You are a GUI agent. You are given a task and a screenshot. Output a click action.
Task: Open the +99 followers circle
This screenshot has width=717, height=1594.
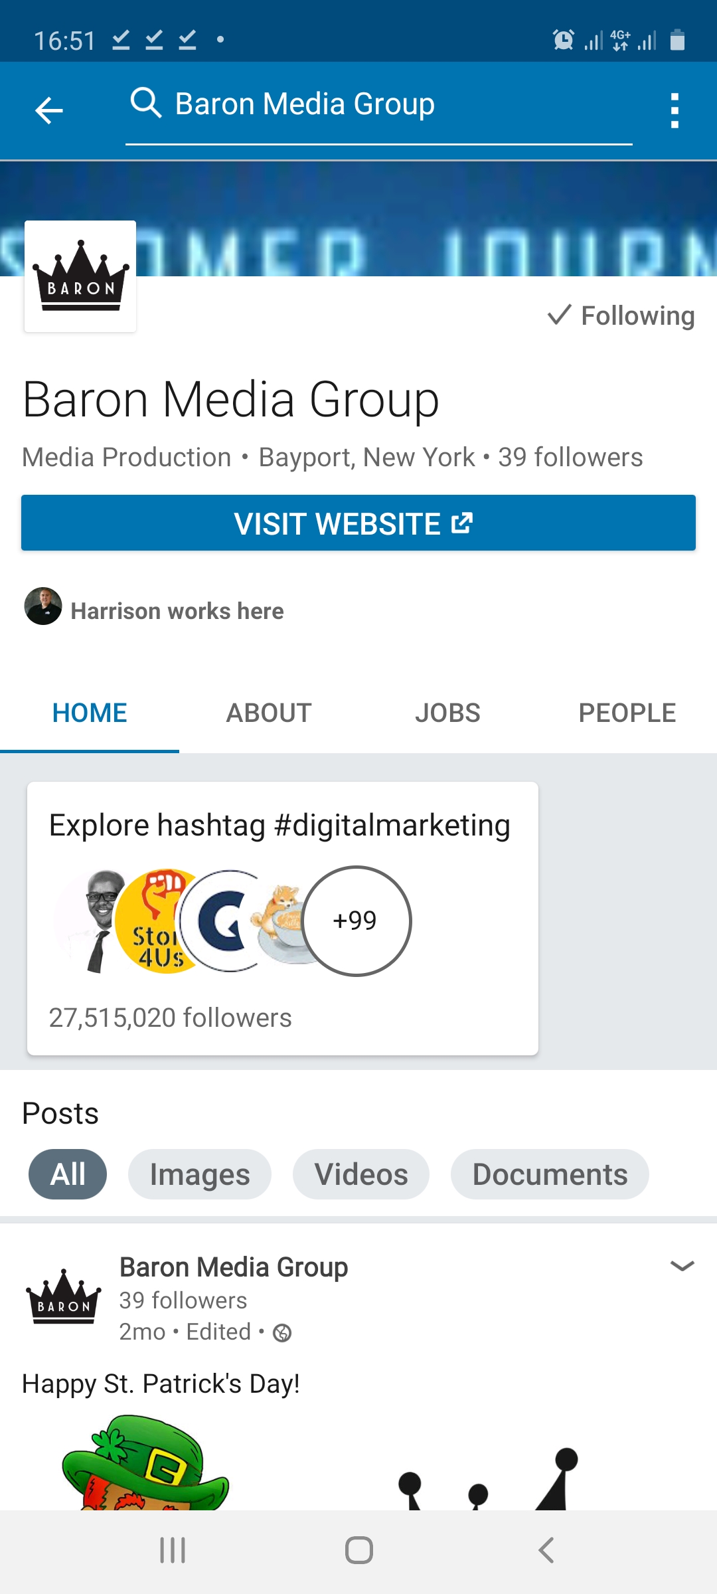[357, 921]
